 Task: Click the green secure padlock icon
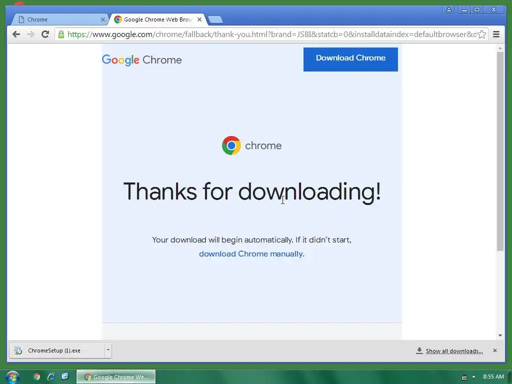61,34
